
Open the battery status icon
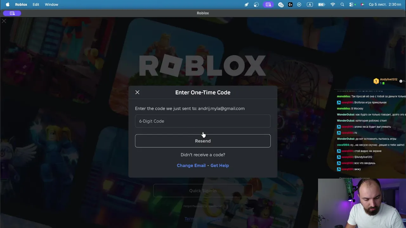coord(322,4)
